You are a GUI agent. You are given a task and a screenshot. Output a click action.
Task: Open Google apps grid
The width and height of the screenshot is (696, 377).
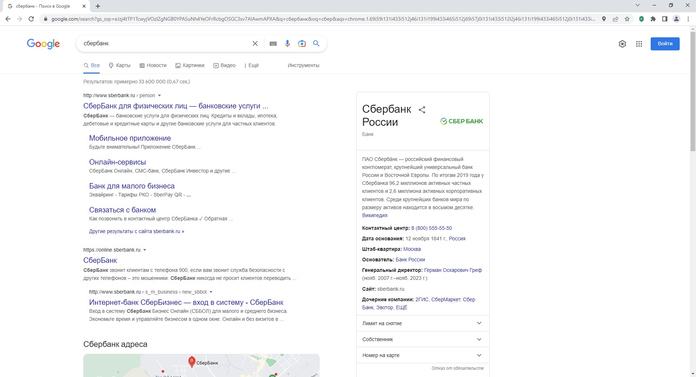pos(639,44)
